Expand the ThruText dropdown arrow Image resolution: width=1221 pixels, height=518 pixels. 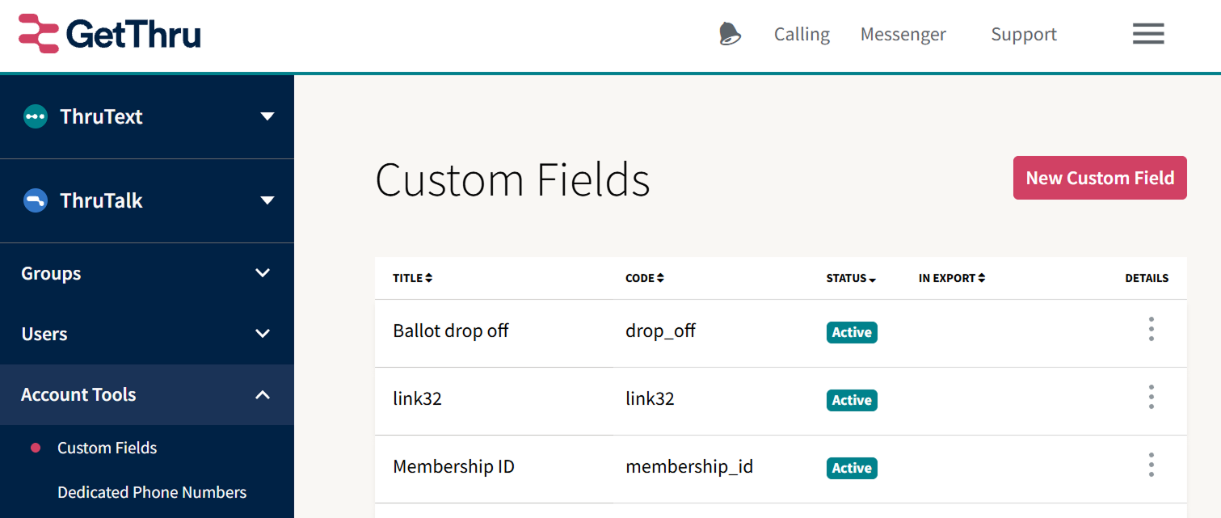pos(267,116)
